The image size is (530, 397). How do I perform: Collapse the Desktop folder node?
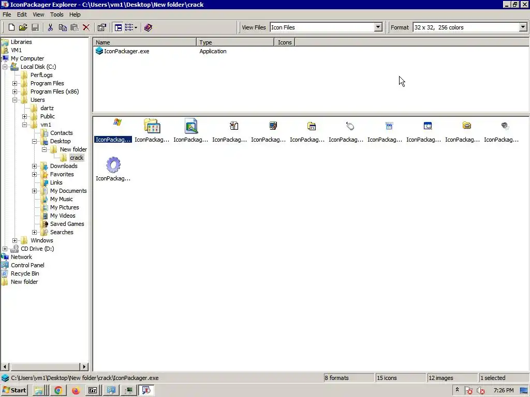35,141
